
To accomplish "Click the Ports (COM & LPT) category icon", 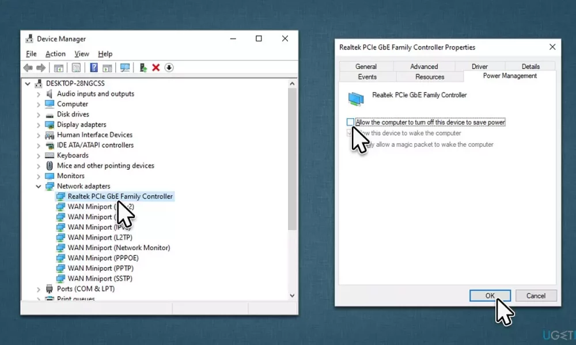I will click(x=49, y=289).
